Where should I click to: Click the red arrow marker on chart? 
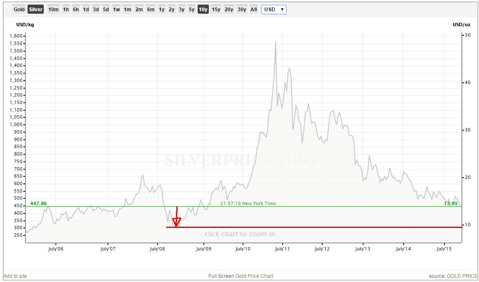coord(177,222)
